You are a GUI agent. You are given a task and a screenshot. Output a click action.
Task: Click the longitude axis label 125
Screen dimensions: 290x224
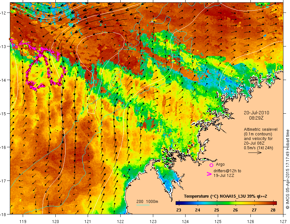(x=218, y=221)
